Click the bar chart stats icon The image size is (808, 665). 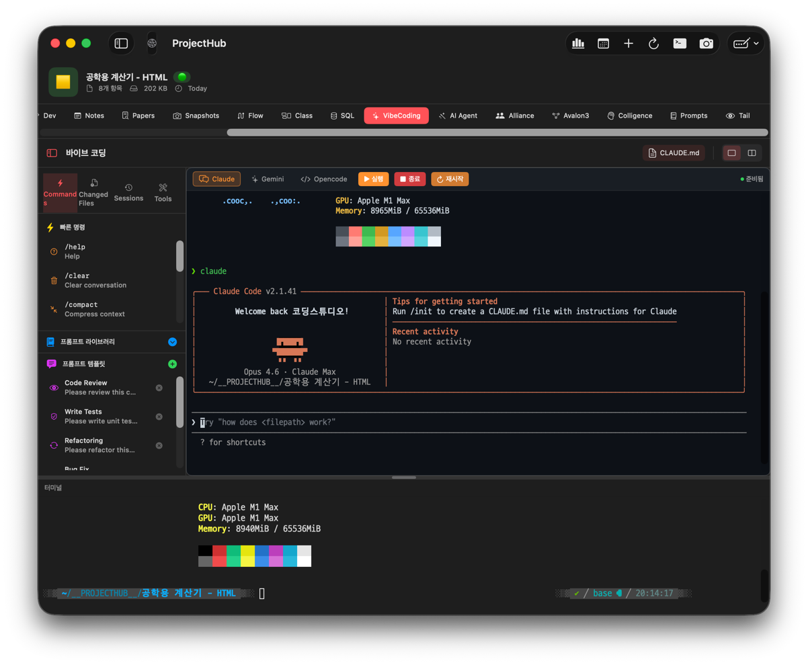click(x=577, y=43)
